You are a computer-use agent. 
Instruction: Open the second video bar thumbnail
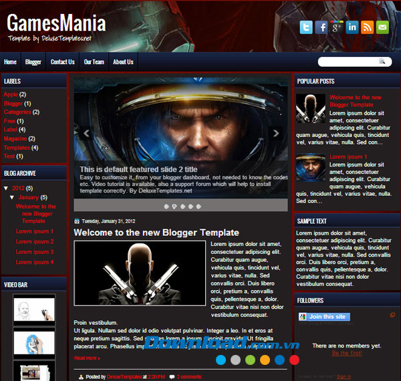pos(34,343)
